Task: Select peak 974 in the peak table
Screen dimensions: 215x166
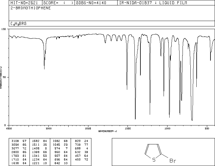Action: pyautogui.click(x=61, y=148)
